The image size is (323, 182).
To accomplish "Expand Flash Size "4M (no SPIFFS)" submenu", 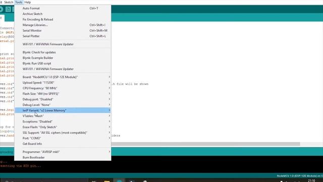I will [x=63, y=94].
